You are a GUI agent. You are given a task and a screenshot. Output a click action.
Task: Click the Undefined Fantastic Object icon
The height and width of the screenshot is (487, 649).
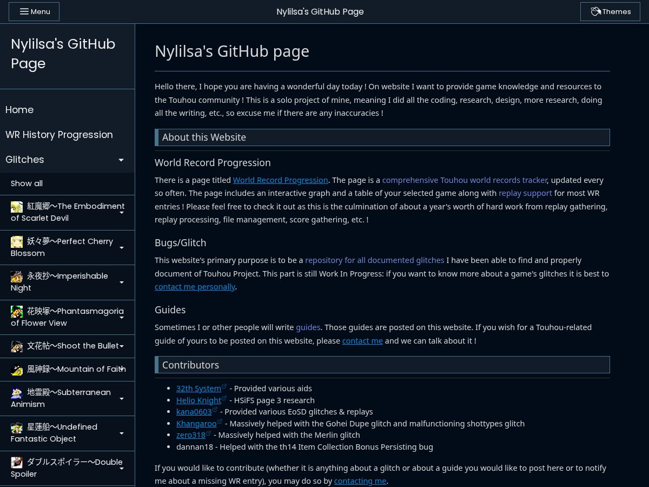[17, 427]
